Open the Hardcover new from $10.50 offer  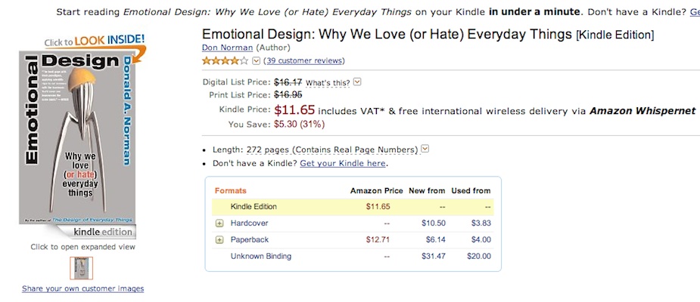[433, 223]
